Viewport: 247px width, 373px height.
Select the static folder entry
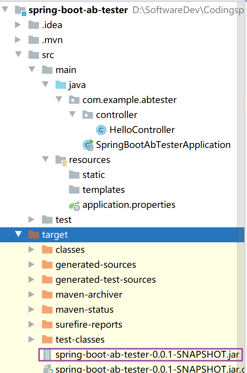tap(94, 175)
